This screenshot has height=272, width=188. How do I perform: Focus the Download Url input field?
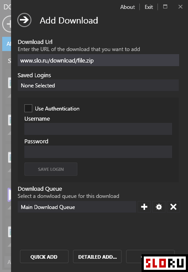click(98, 60)
